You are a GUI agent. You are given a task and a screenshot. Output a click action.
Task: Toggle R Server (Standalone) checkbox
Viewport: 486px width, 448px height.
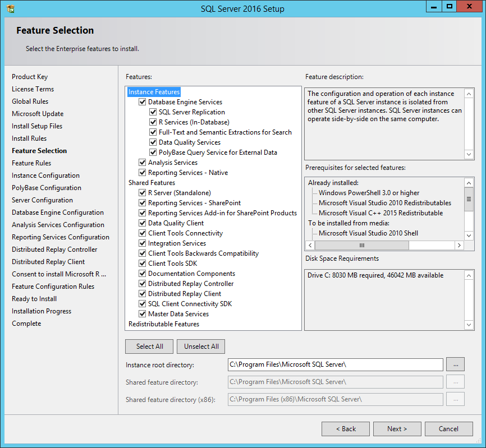tap(143, 193)
